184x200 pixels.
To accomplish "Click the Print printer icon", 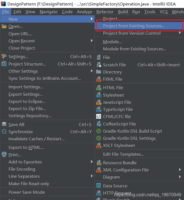I will (4, 154).
